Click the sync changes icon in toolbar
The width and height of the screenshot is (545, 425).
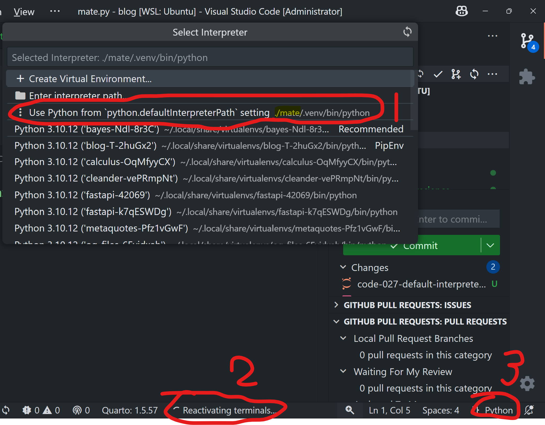(x=474, y=74)
